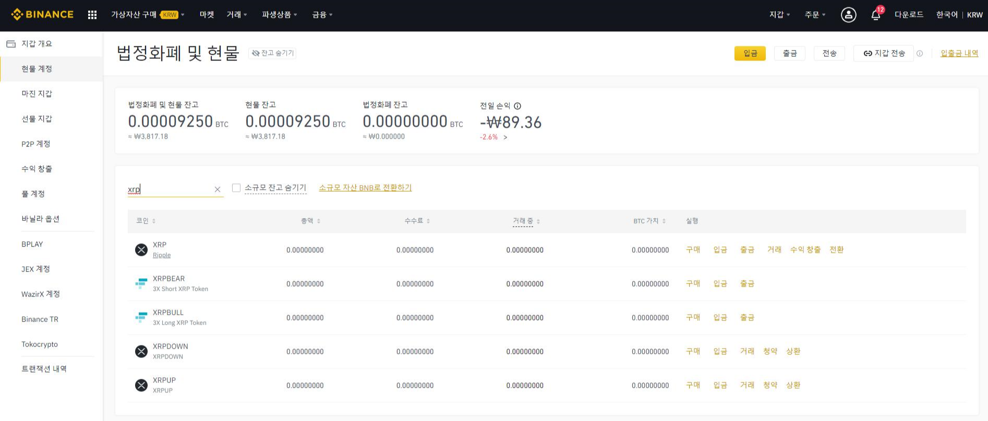
Task: Click the 지갑 전송 button
Action: [x=884, y=53]
